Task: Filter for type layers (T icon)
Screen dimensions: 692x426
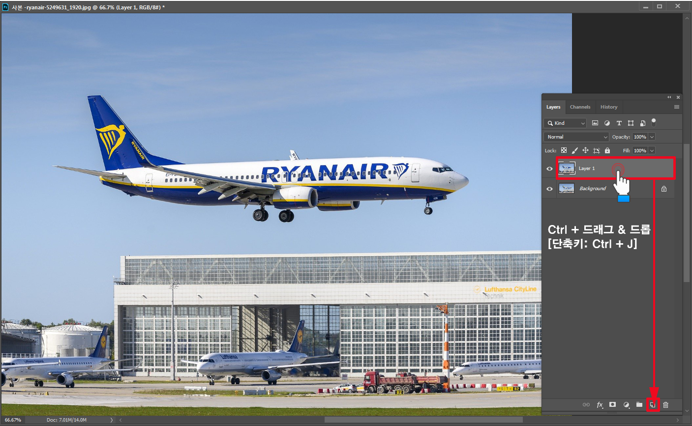Action: 619,123
